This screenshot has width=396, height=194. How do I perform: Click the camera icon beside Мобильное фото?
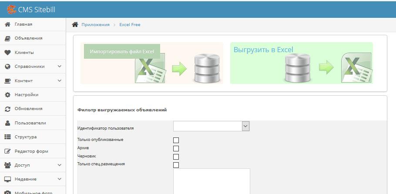7,192
